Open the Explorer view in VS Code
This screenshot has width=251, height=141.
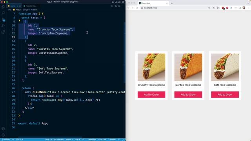(3, 7)
